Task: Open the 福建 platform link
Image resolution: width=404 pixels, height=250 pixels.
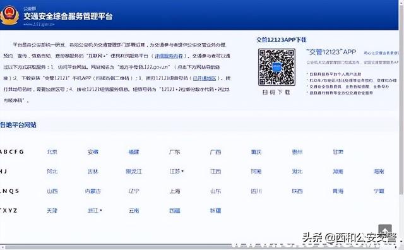Action: click(134, 152)
